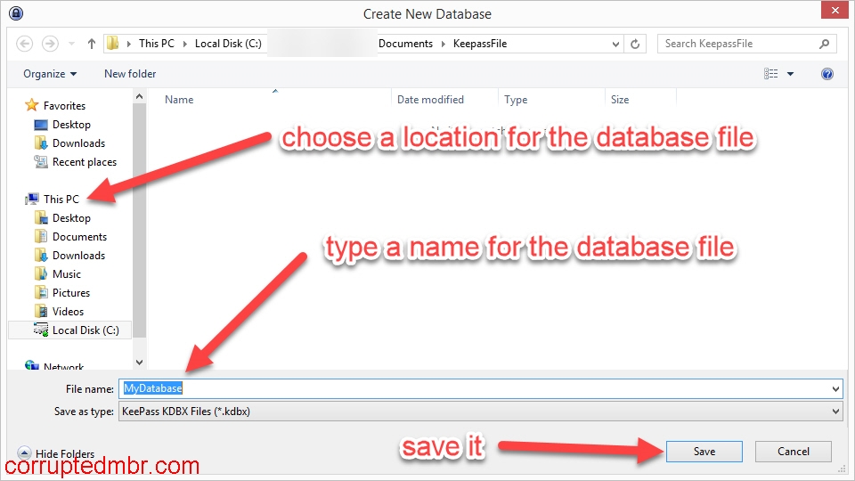Open Desktop under This PC
This screenshot has width=855, height=481.
71,218
